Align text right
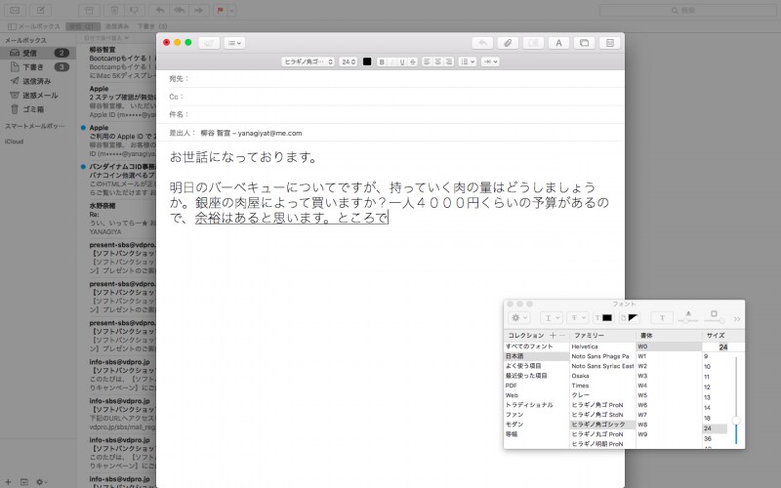Viewport: 781px width, 488px height. [x=449, y=61]
